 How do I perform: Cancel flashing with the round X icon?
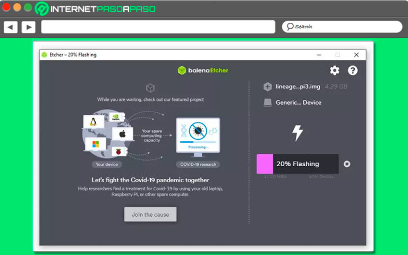pos(347,164)
